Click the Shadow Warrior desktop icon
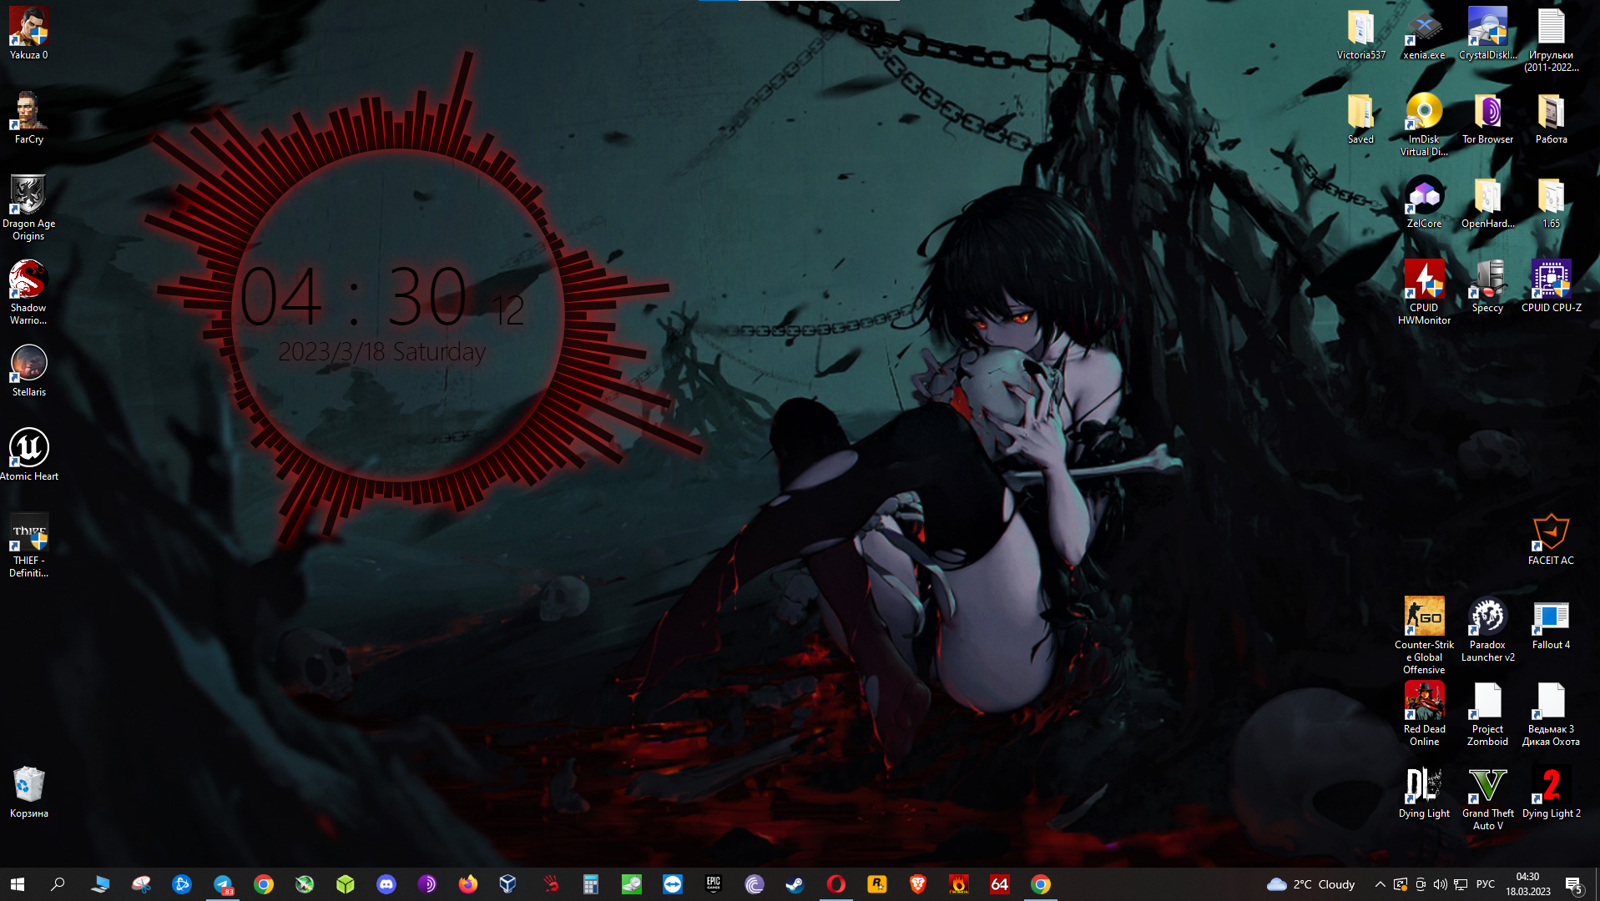 click(28, 293)
